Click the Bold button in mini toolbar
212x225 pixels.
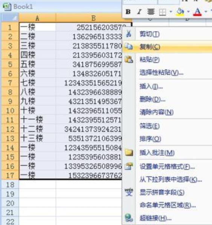pos(128,12)
